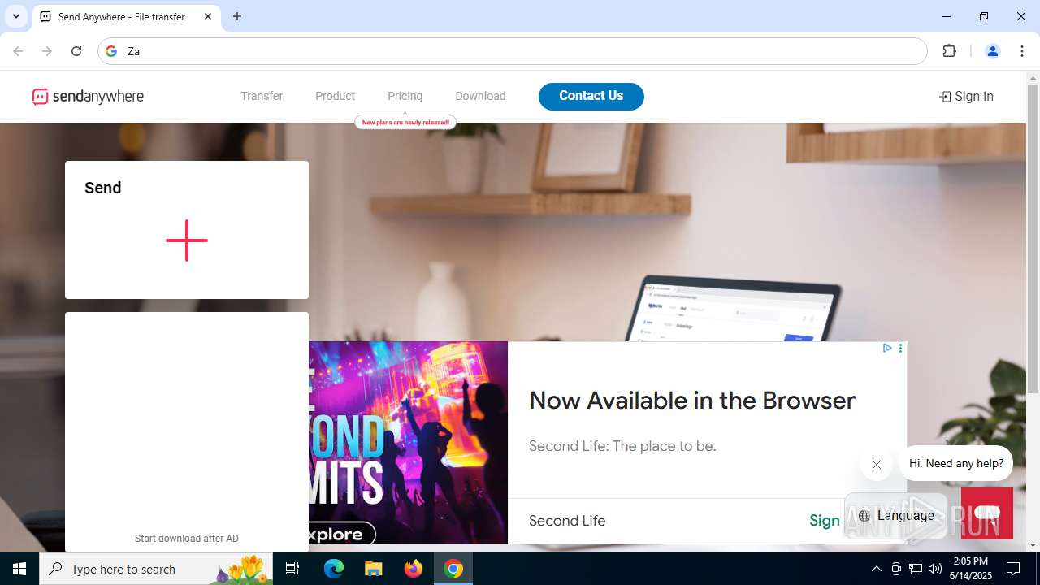Close the Send Anywhere tab
Image resolution: width=1040 pixels, height=585 pixels.
pyautogui.click(x=208, y=16)
